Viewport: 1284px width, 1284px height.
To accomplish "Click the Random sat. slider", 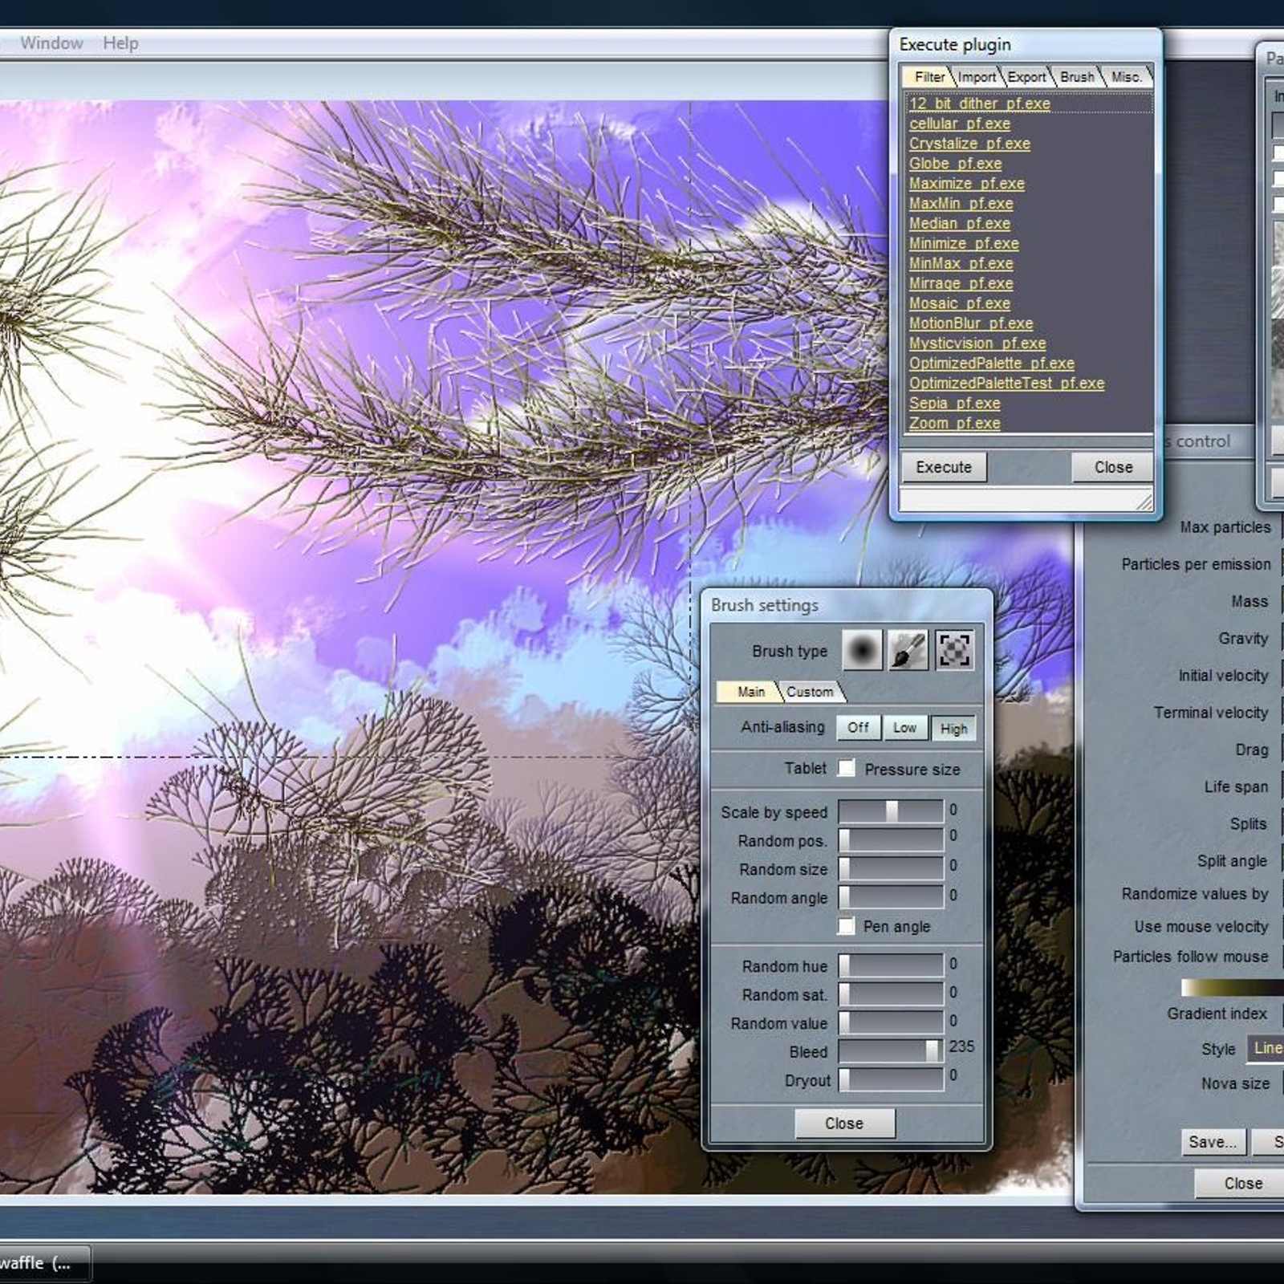I will pos(891,994).
